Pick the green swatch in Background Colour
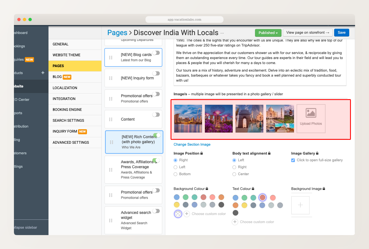Viewport: 369px width, 249px height. click(186, 197)
